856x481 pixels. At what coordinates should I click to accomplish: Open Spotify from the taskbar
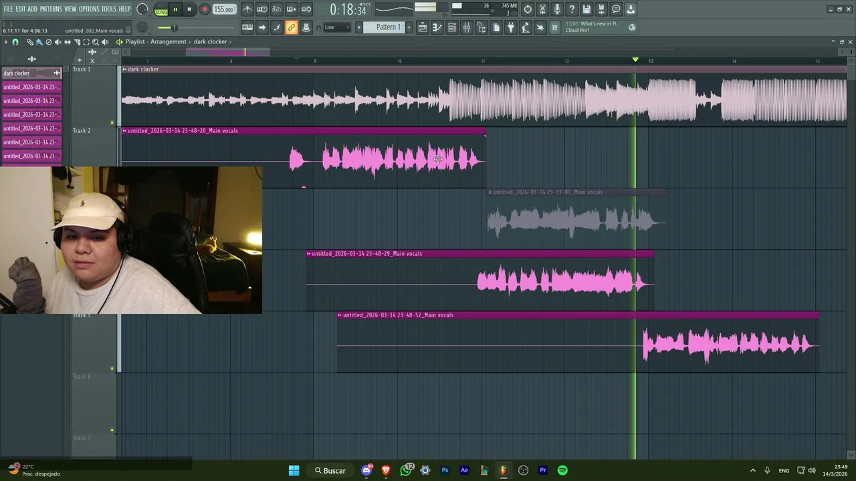pyautogui.click(x=562, y=470)
